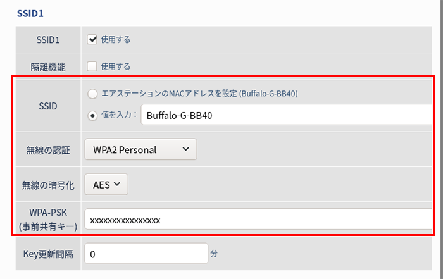Open the 無線の認証 WPA2 Personal dropdown
Screen dimensions: 443x279
coord(140,149)
